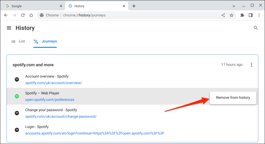Bookmark this page with the star icon

[232, 15]
